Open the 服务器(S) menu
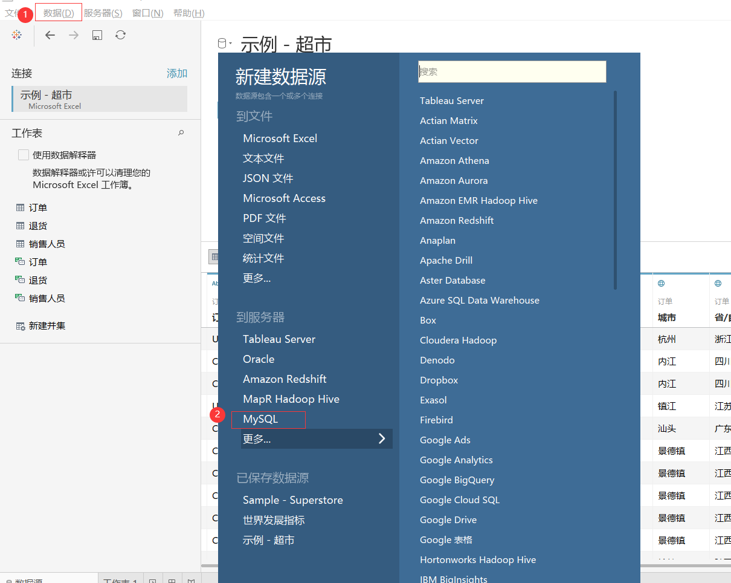Screen dimensions: 731x583 pos(103,13)
